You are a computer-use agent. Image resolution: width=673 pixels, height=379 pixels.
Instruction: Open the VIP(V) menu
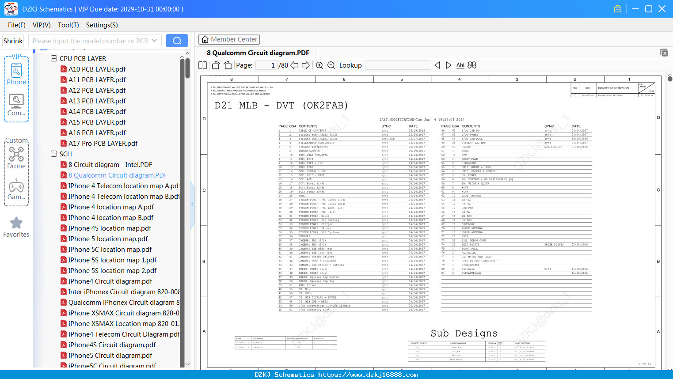click(42, 25)
